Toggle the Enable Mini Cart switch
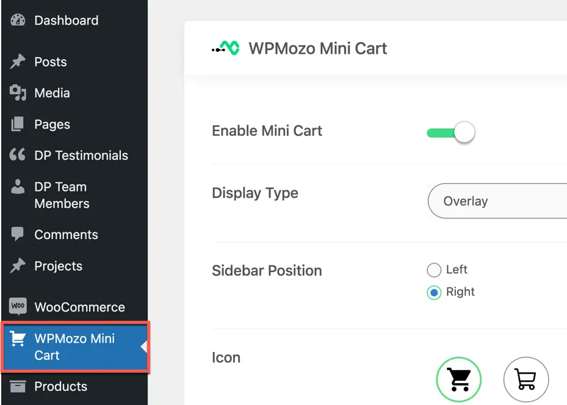Screen dimensions: 567x405 point(450,132)
